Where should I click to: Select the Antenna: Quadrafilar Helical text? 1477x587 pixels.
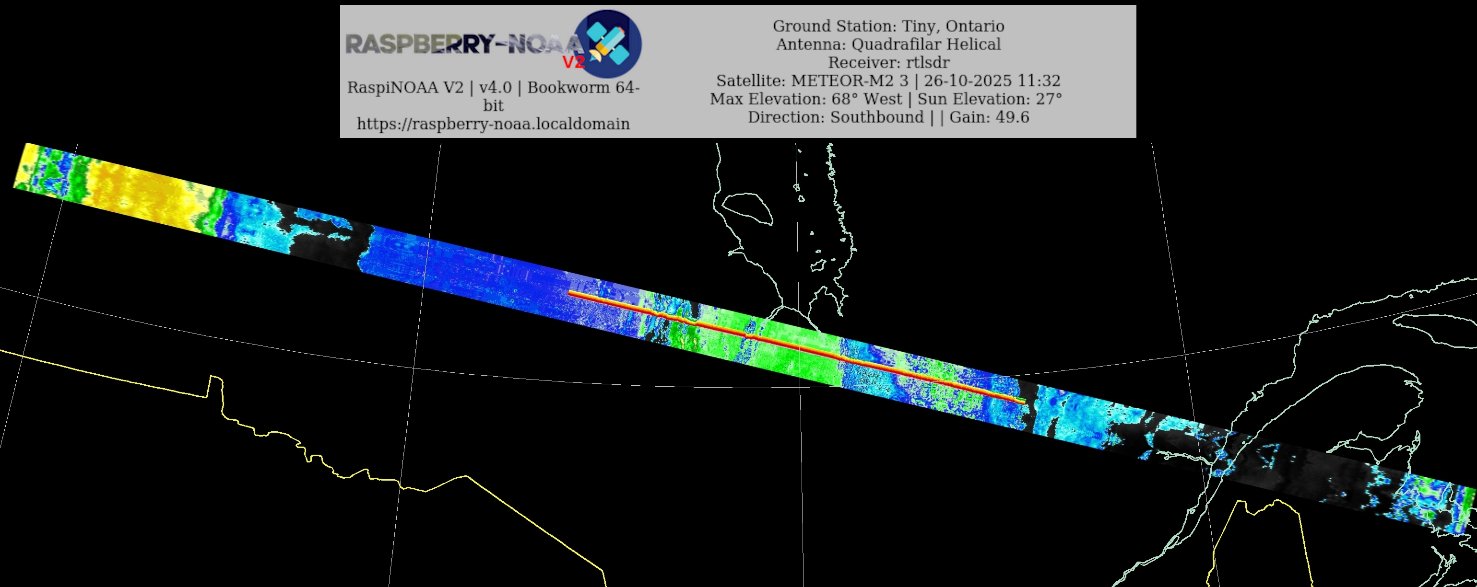pos(888,44)
